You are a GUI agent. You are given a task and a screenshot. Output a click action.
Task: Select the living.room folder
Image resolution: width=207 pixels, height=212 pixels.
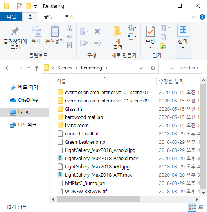pos(77,126)
